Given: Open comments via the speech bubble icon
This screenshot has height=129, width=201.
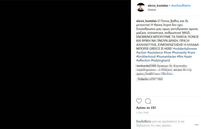Looking at the screenshot, I should click(x=148, y=101).
